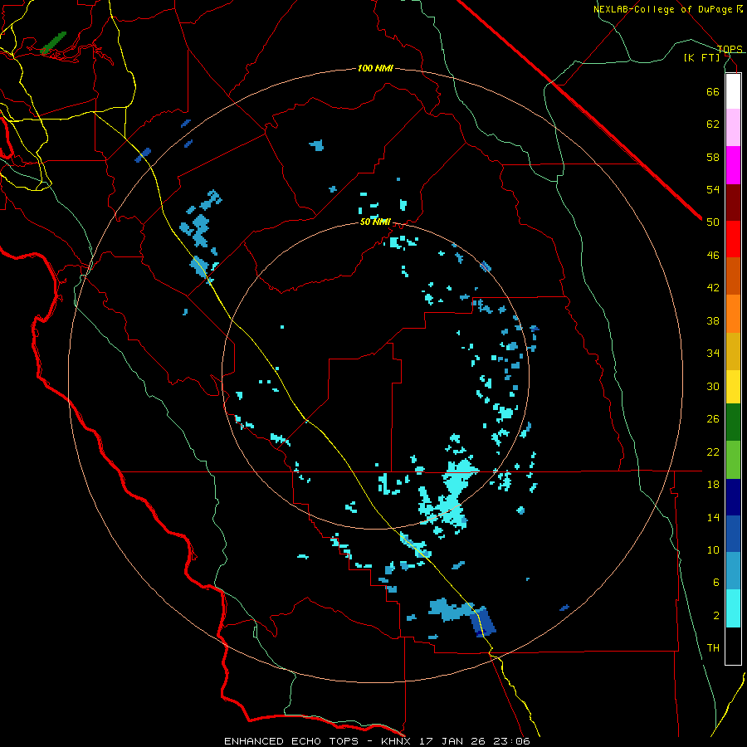This screenshot has width=747, height=747.
Task: Click the '17 JAN 26' date in the footer
Action: tap(452, 741)
